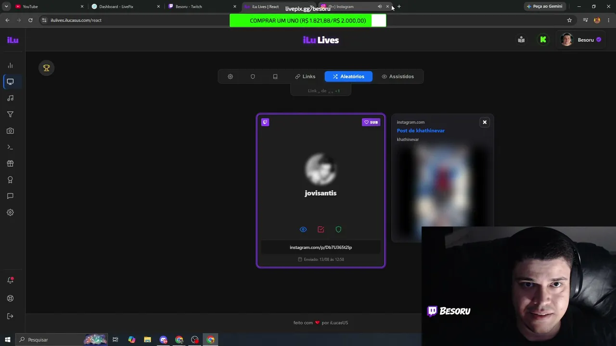Open the music note sidebar section
The image size is (616, 346).
(x=10, y=98)
